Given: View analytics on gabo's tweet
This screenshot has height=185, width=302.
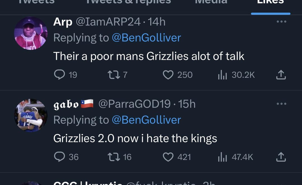Looking at the screenshot, I should 223,157.
